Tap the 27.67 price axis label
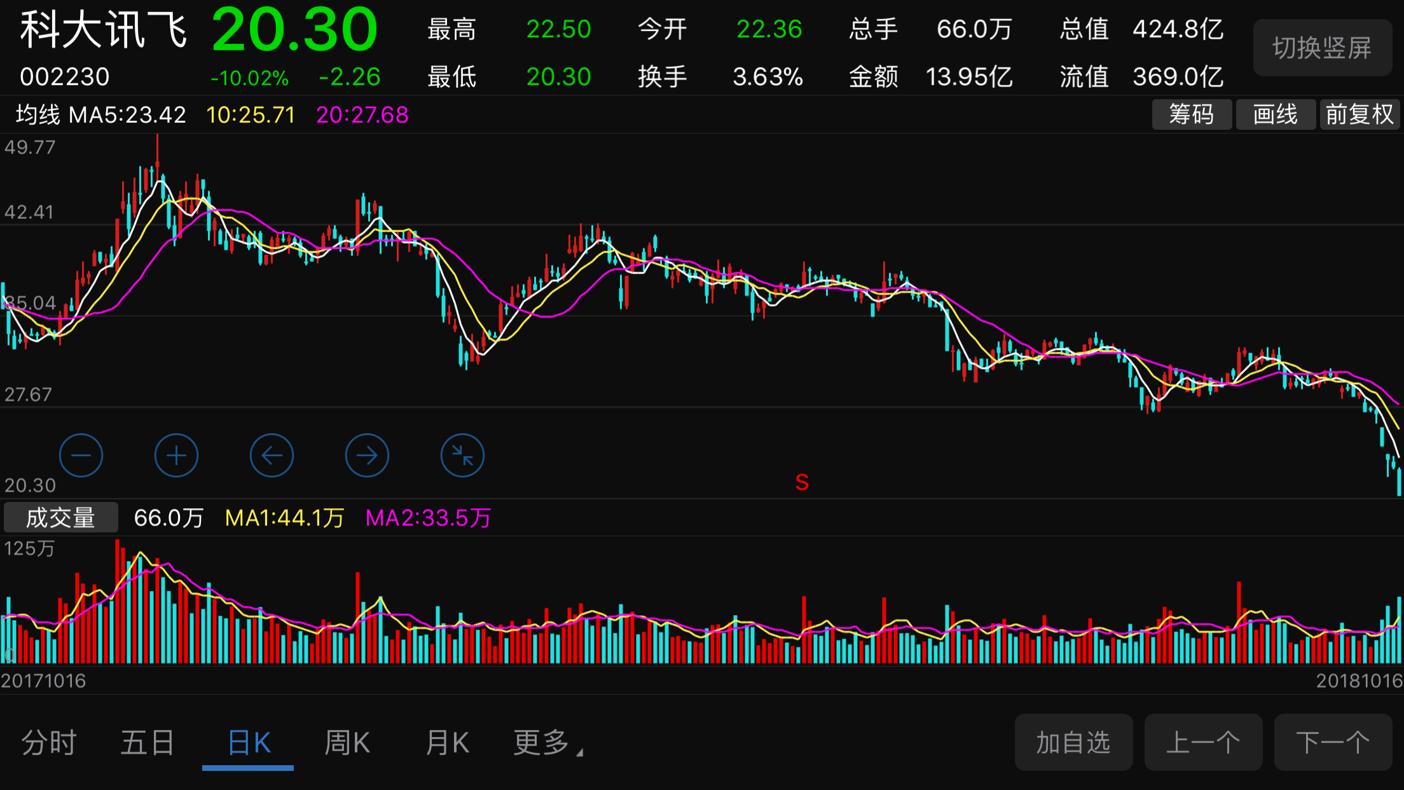1404x790 pixels. [28, 394]
